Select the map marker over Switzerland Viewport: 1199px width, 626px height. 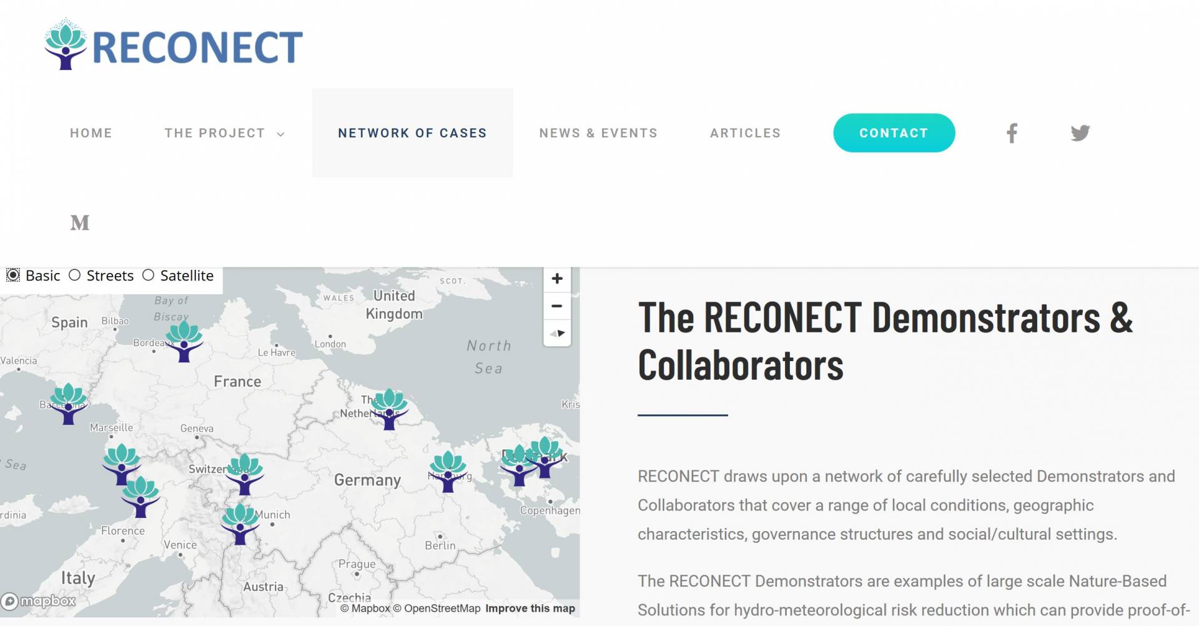pos(244,474)
